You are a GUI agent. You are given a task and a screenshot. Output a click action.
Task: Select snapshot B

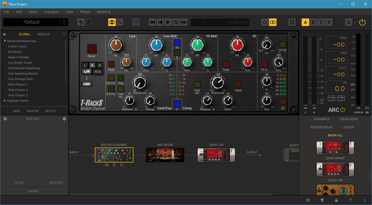(313, 22)
